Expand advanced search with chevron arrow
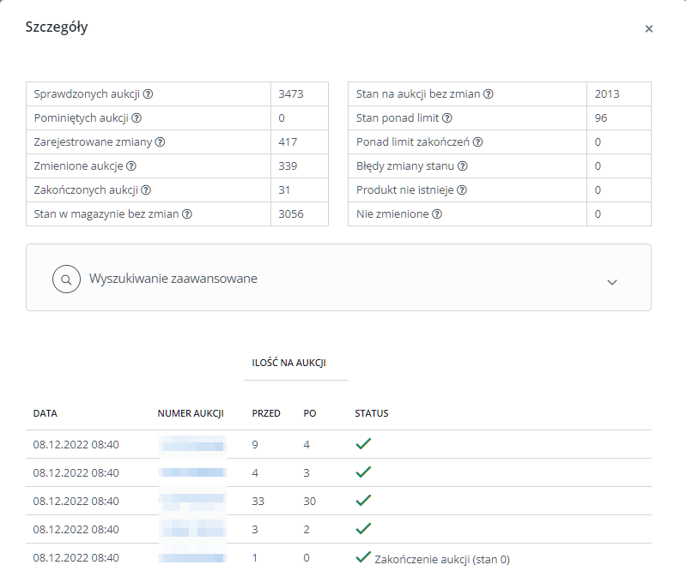 (612, 281)
